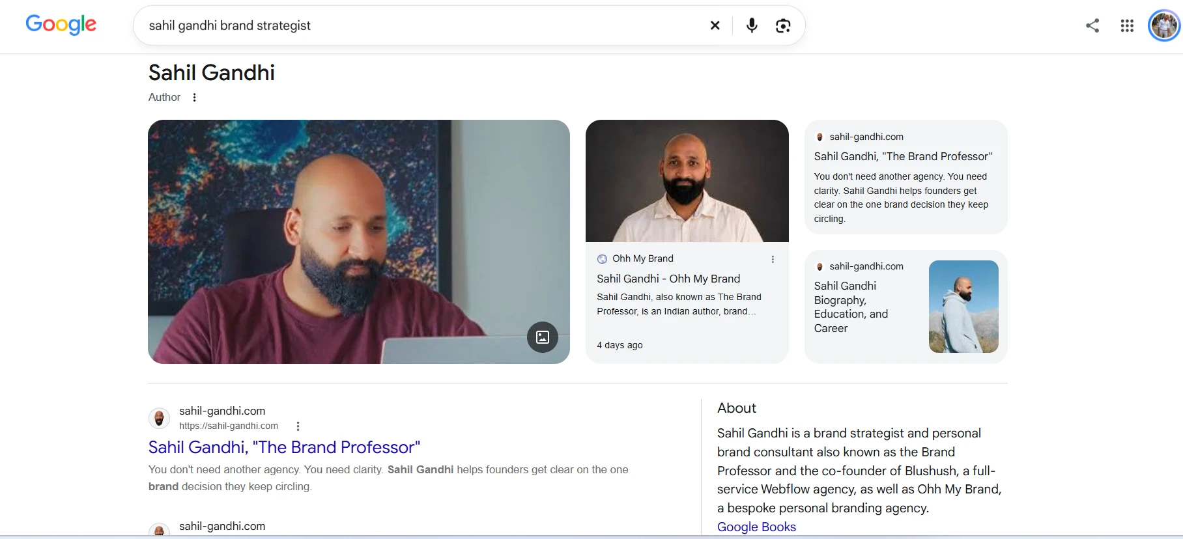Click inside the search box text
Screen dimensions: 1183x539
(229, 25)
